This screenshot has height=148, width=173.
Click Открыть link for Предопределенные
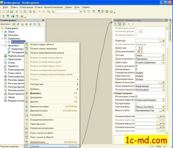click(139, 79)
